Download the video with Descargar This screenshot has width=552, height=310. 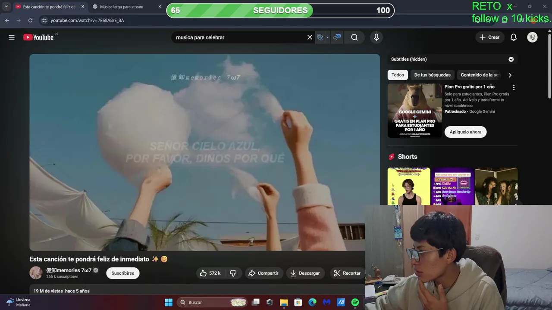pos(305,273)
